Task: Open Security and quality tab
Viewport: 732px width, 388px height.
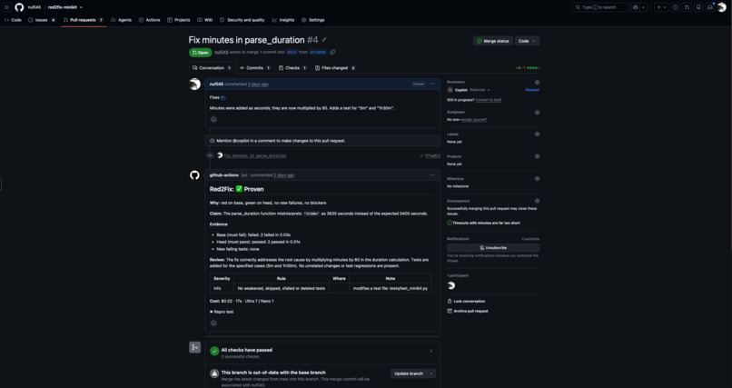Action: tap(242, 20)
